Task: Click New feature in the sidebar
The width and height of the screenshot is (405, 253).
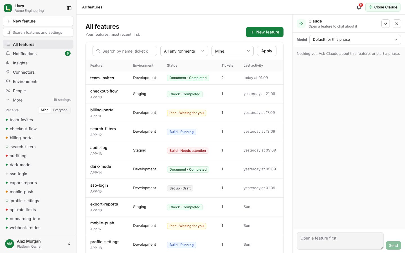Action: tap(38, 21)
